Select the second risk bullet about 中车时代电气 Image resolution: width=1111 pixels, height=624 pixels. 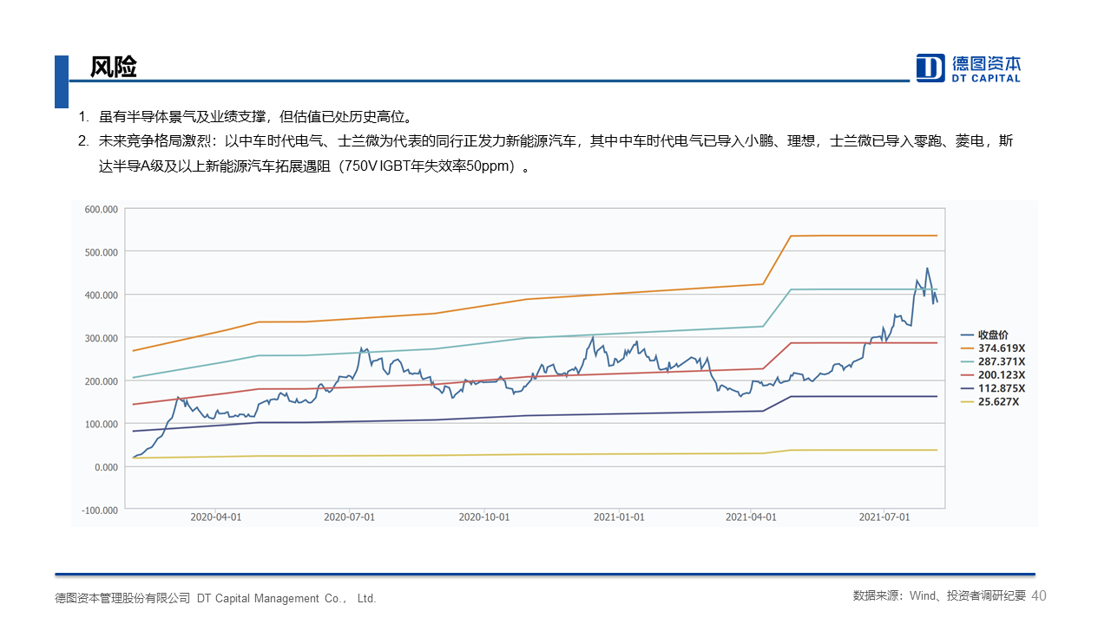pos(545,153)
